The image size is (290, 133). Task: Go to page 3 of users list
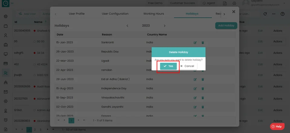pos(40,129)
